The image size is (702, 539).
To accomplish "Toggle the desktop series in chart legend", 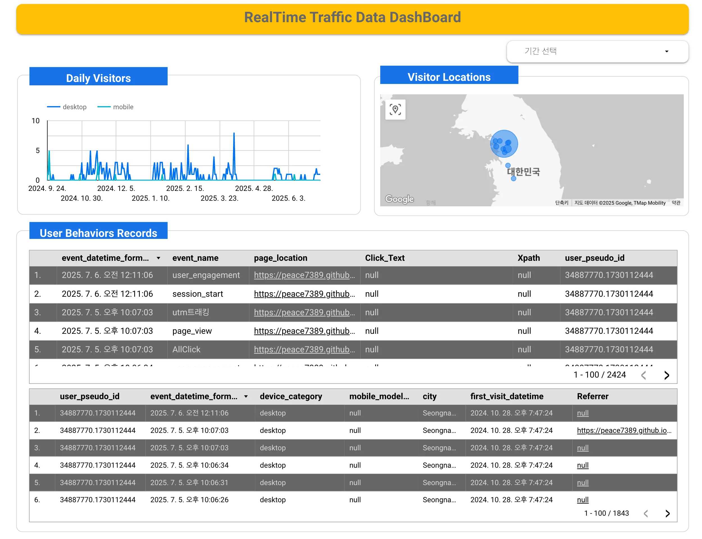I will [67, 107].
